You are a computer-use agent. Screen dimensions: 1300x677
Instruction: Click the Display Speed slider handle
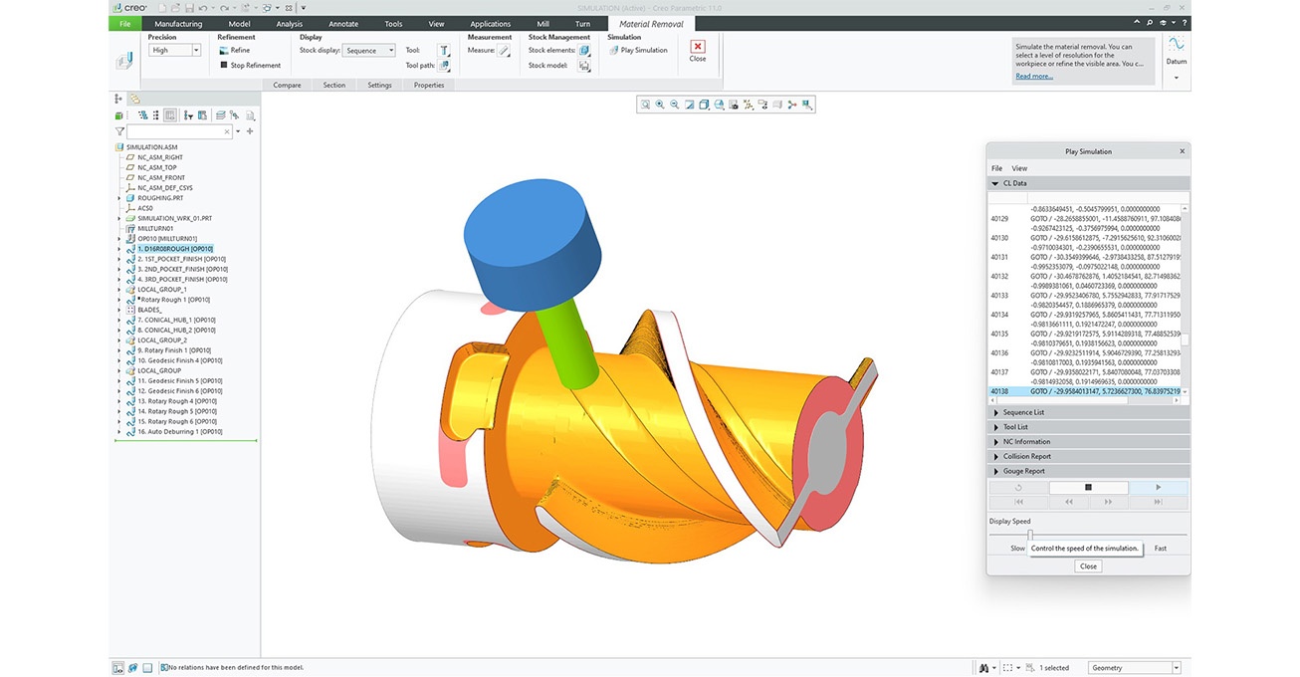click(x=1030, y=535)
